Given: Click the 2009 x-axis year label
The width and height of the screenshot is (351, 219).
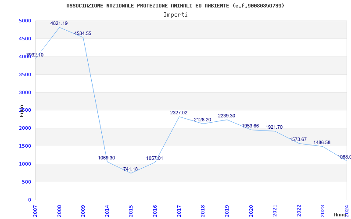Looking at the screenshot, I should (83, 211).
